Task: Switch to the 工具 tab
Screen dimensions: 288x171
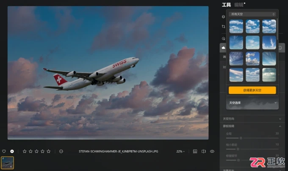Action: (226, 5)
